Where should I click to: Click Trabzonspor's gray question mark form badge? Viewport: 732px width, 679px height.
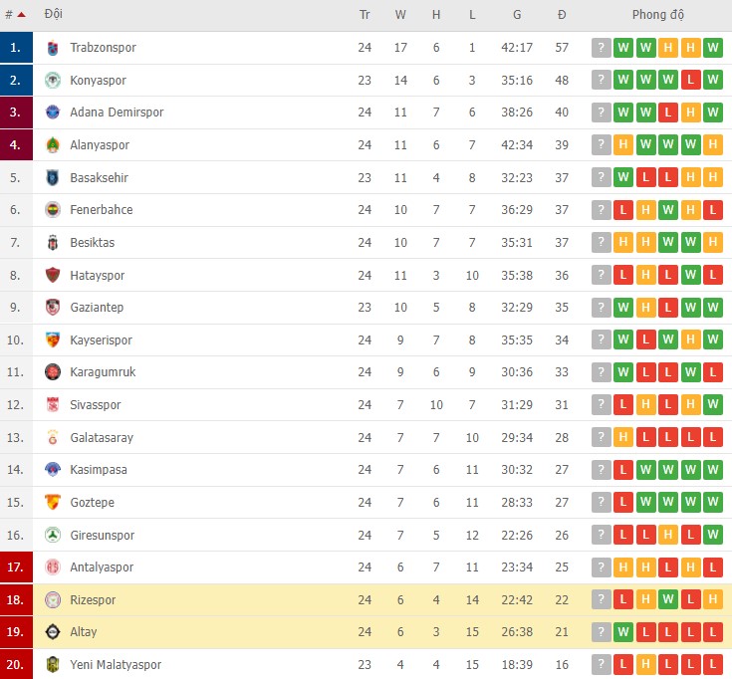[601, 48]
